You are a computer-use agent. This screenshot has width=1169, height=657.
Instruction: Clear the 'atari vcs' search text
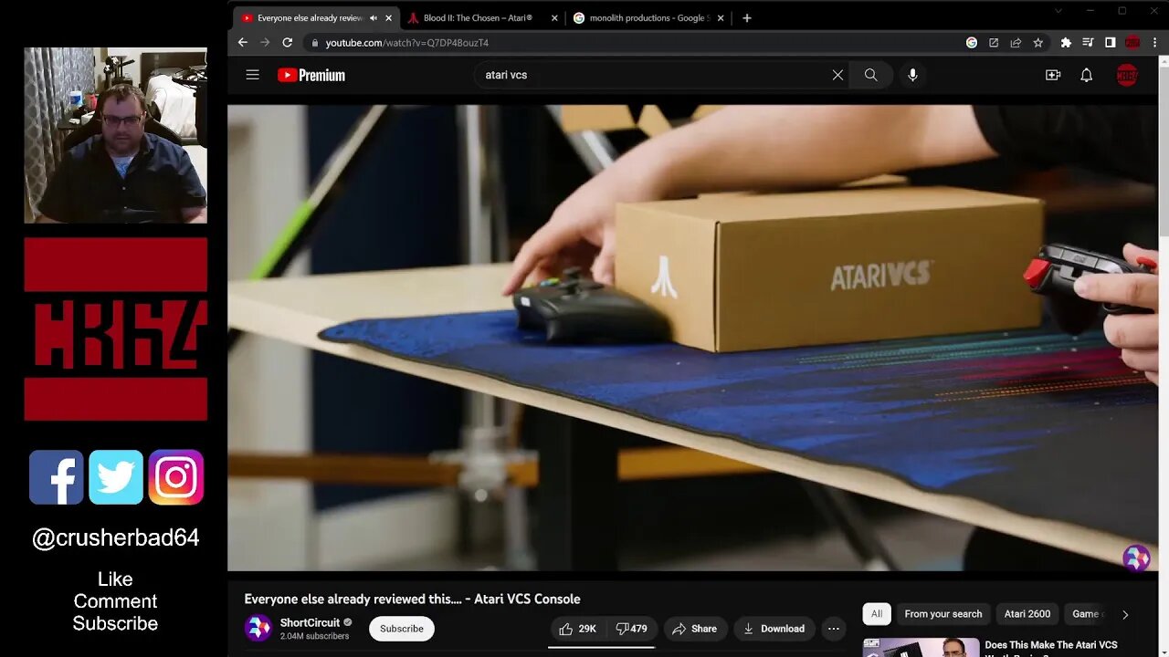point(837,75)
